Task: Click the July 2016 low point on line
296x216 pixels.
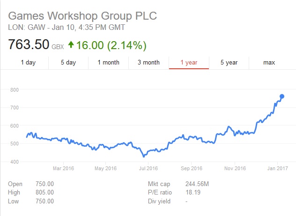Action: pos(144,156)
